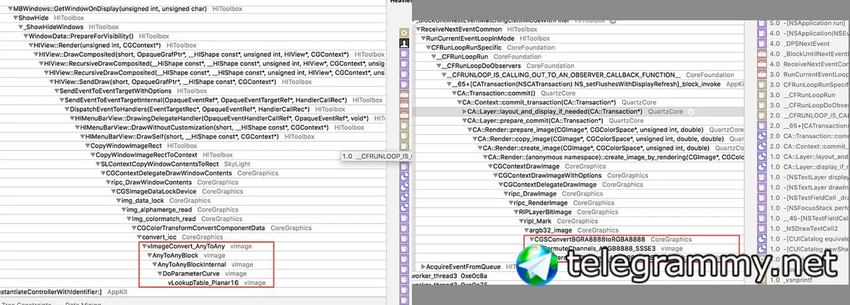Viewport: 850px width, 305px height.
Task: Click the icon beside 4.0 _BlockUntilNextEvent in stack list
Action: (x=762, y=54)
